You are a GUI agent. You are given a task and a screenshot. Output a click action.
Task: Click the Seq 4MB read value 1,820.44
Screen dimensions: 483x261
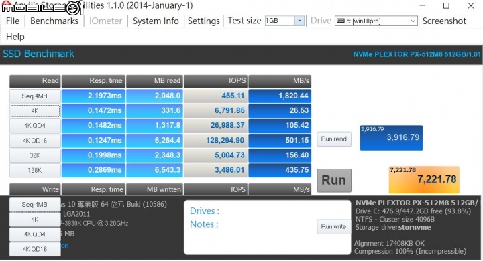280,96
